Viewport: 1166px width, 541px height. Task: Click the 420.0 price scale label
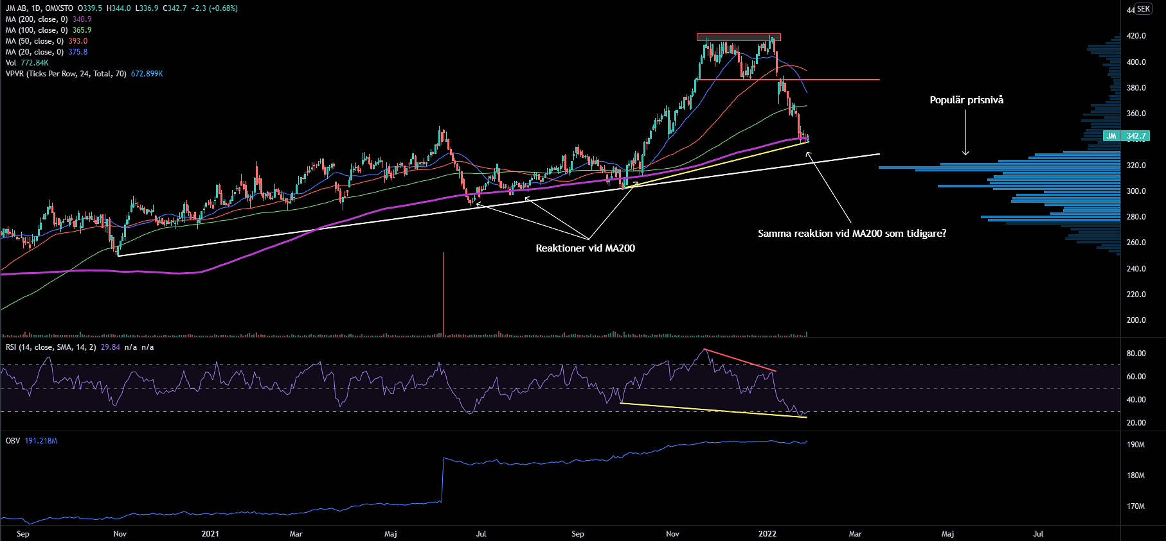1136,36
